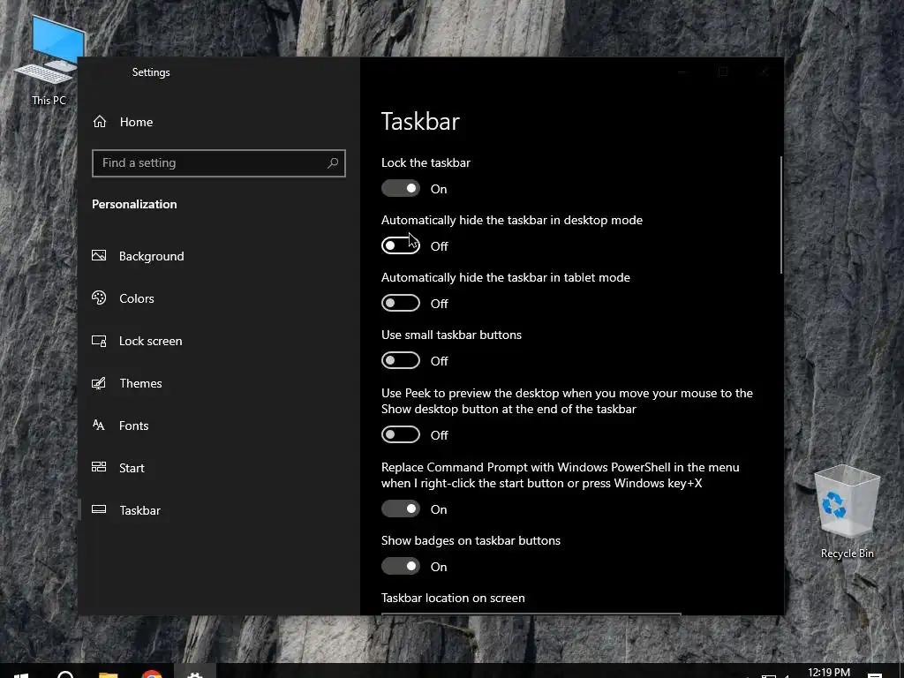This screenshot has height=678, width=904.
Task: Click the Lock screen icon in the sidebar
Action: coord(99,341)
